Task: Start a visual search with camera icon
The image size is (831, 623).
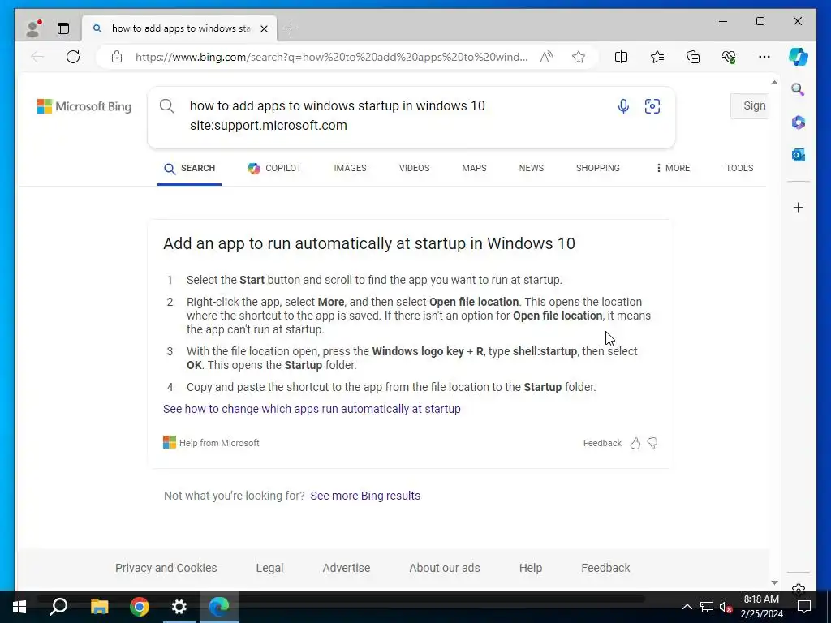Action: click(652, 106)
